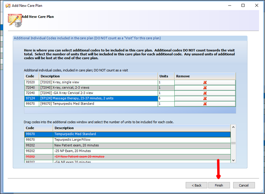Remove the added Tempurpedic Med Standard code
The image size is (265, 194).
click(x=205, y=104)
